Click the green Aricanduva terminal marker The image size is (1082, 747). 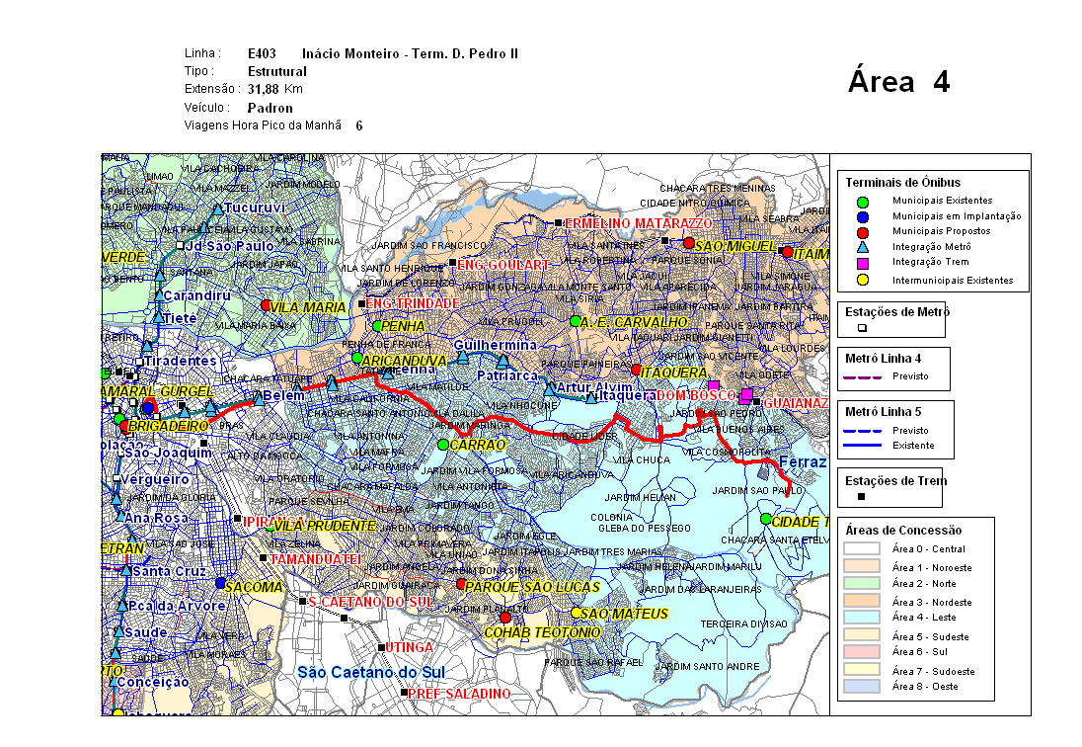[356, 358]
